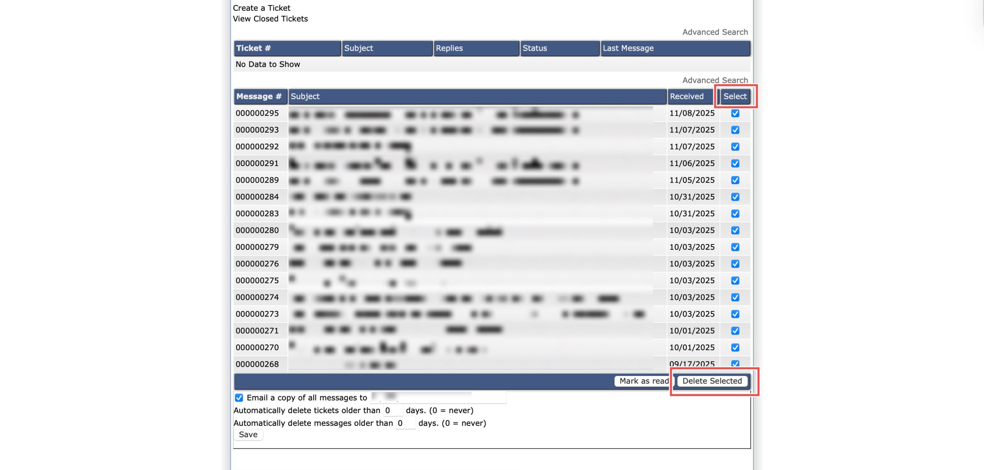
Task: Sort by Message # column header
Action: coord(259,96)
